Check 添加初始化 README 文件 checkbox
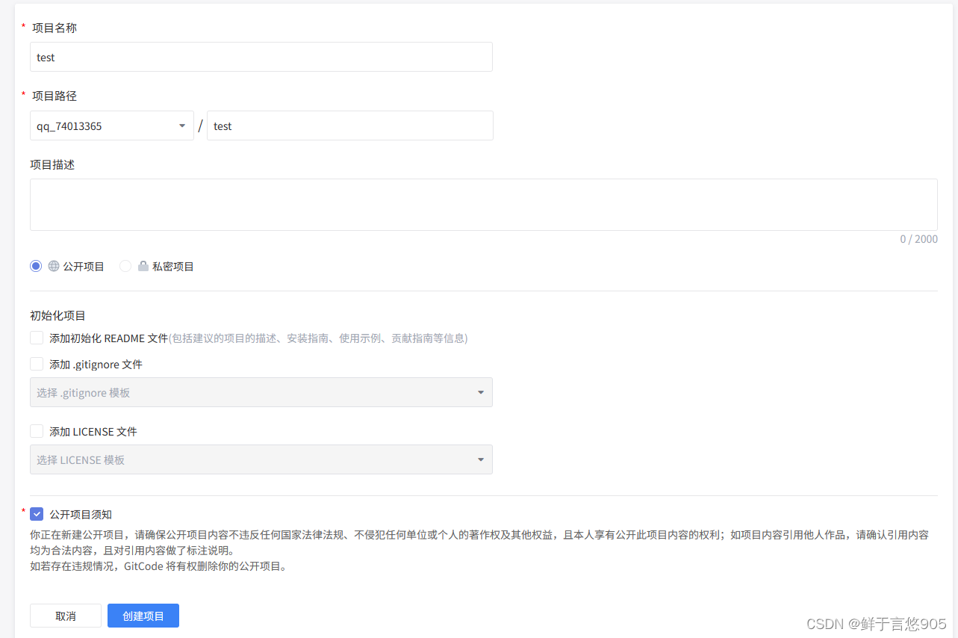958x638 pixels. (x=37, y=338)
